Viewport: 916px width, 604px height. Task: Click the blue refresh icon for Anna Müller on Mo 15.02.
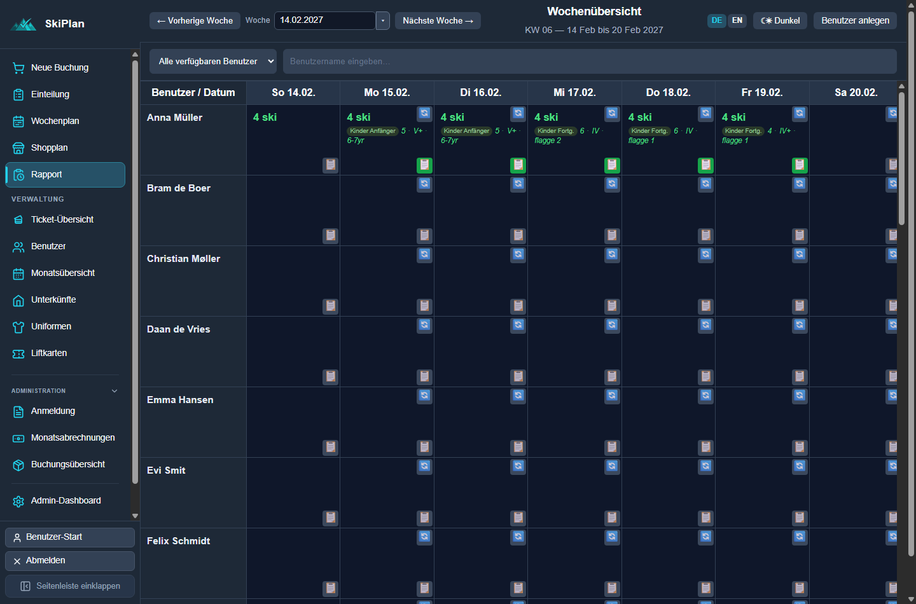click(424, 114)
